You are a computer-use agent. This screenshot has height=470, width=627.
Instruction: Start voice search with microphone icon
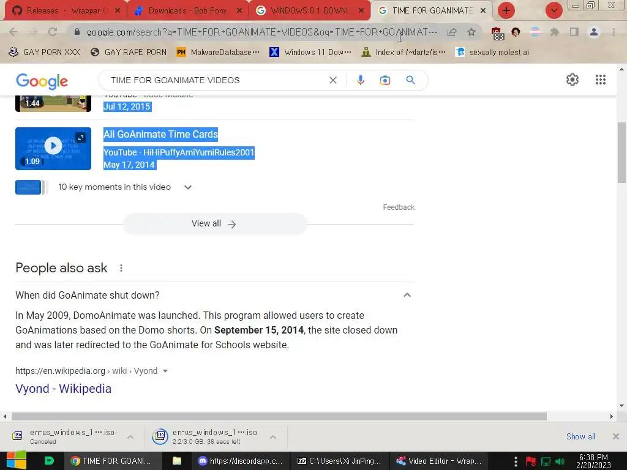coord(360,80)
